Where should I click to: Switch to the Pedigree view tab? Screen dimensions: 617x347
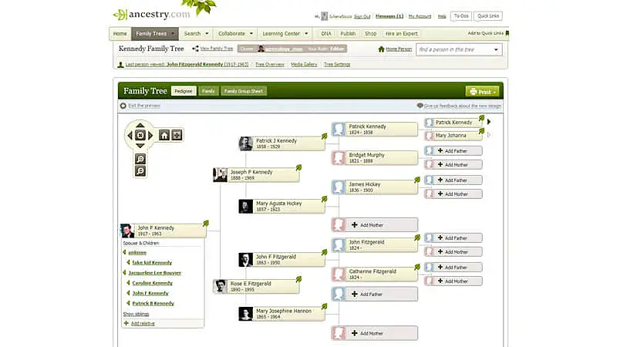pos(184,91)
